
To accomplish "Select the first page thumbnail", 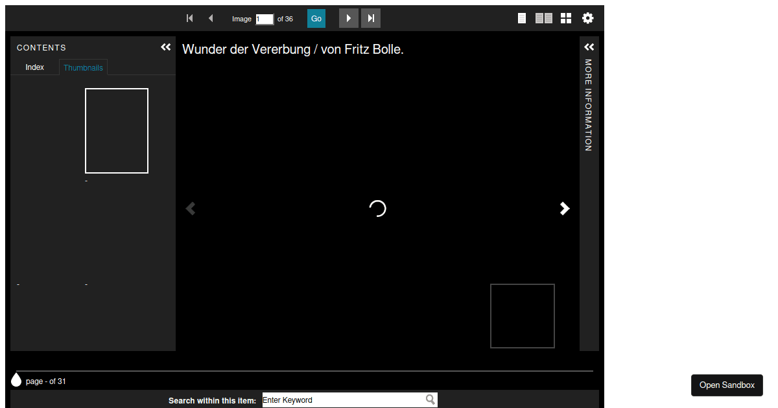I will coord(117,131).
